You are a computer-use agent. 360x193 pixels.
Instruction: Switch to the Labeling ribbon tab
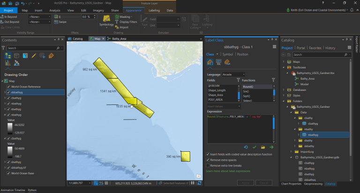click(154, 10)
